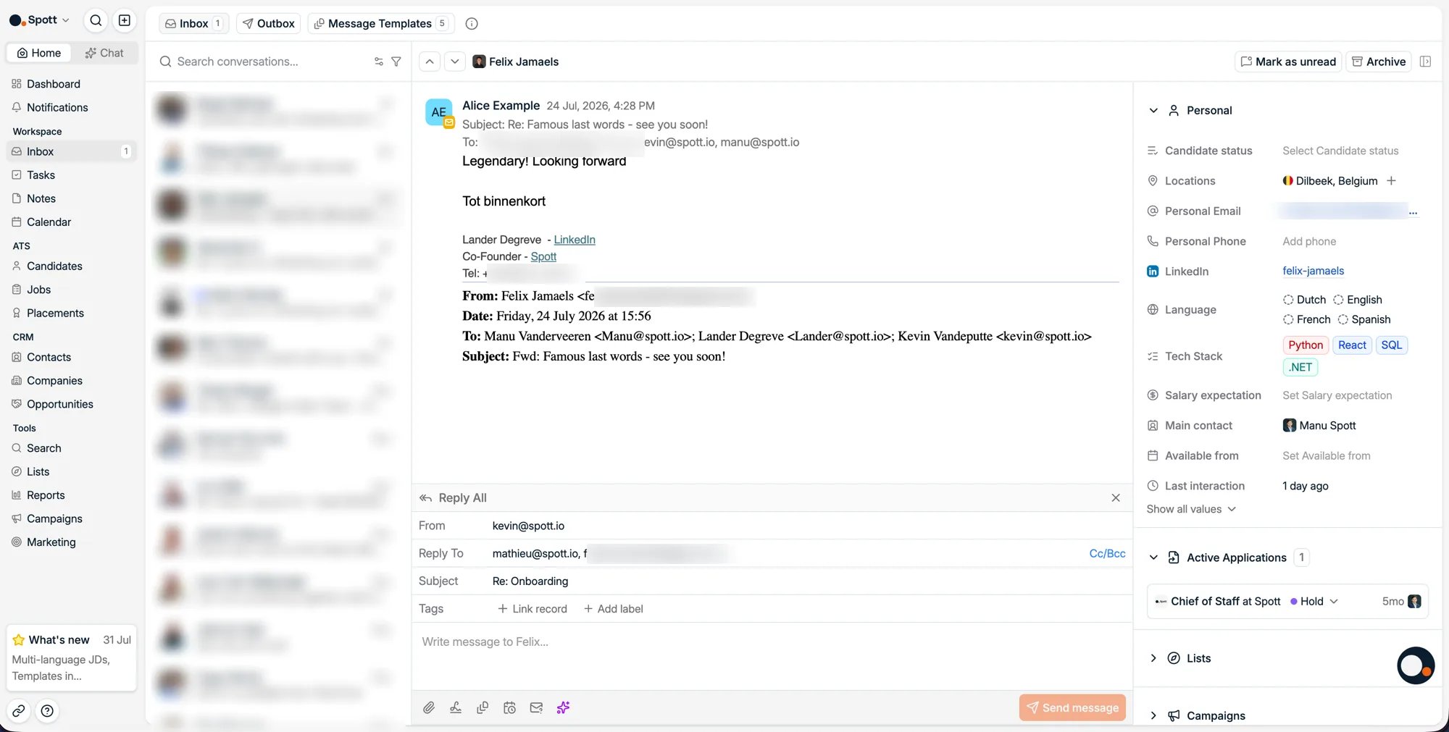
Task: Switch to the Chat mode toggle
Action: pos(104,53)
